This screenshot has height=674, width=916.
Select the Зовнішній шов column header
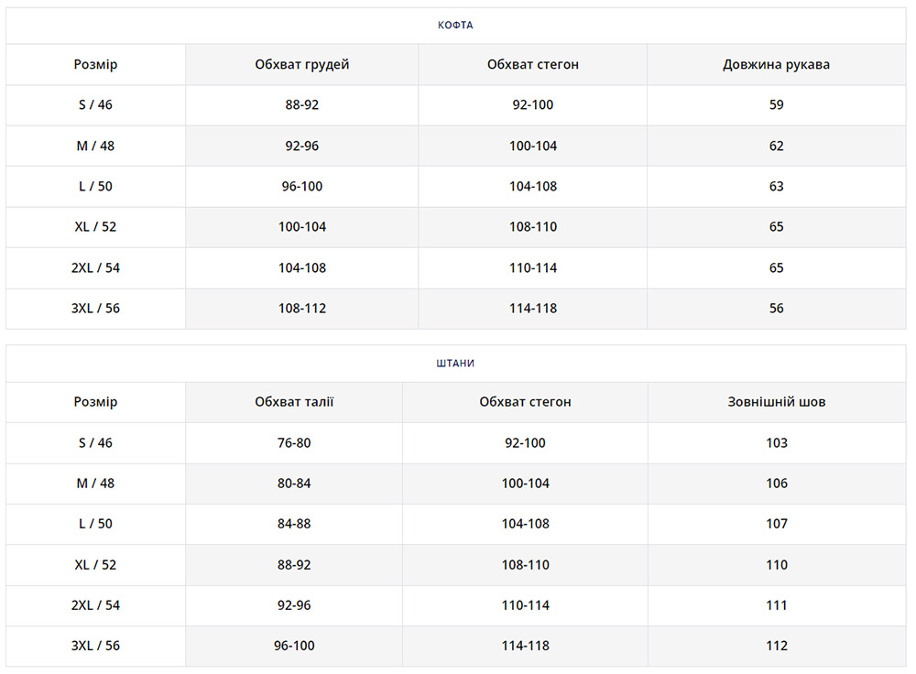click(776, 402)
